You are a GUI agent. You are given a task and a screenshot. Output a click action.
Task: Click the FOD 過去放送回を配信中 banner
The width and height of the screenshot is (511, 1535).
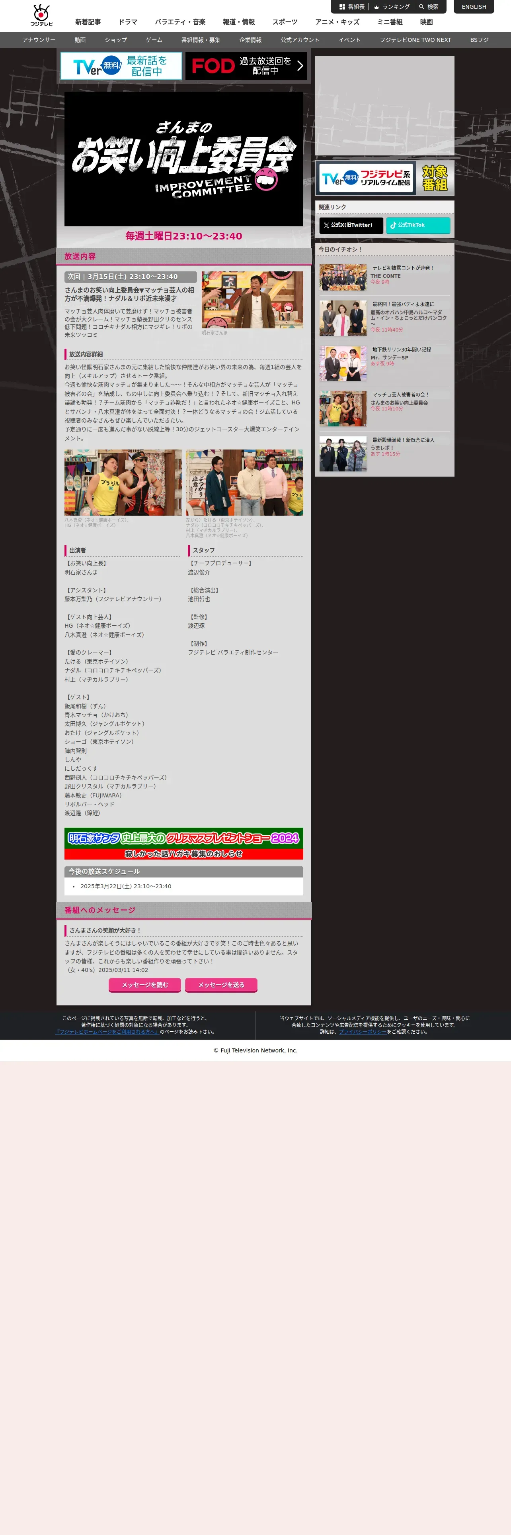(246, 65)
